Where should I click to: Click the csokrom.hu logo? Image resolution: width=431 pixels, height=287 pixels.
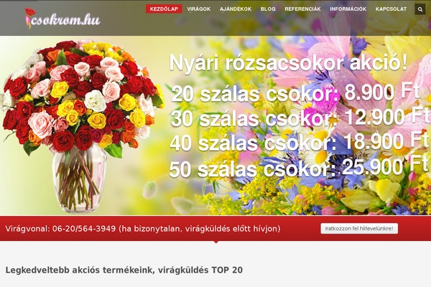pyautogui.click(x=62, y=18)
